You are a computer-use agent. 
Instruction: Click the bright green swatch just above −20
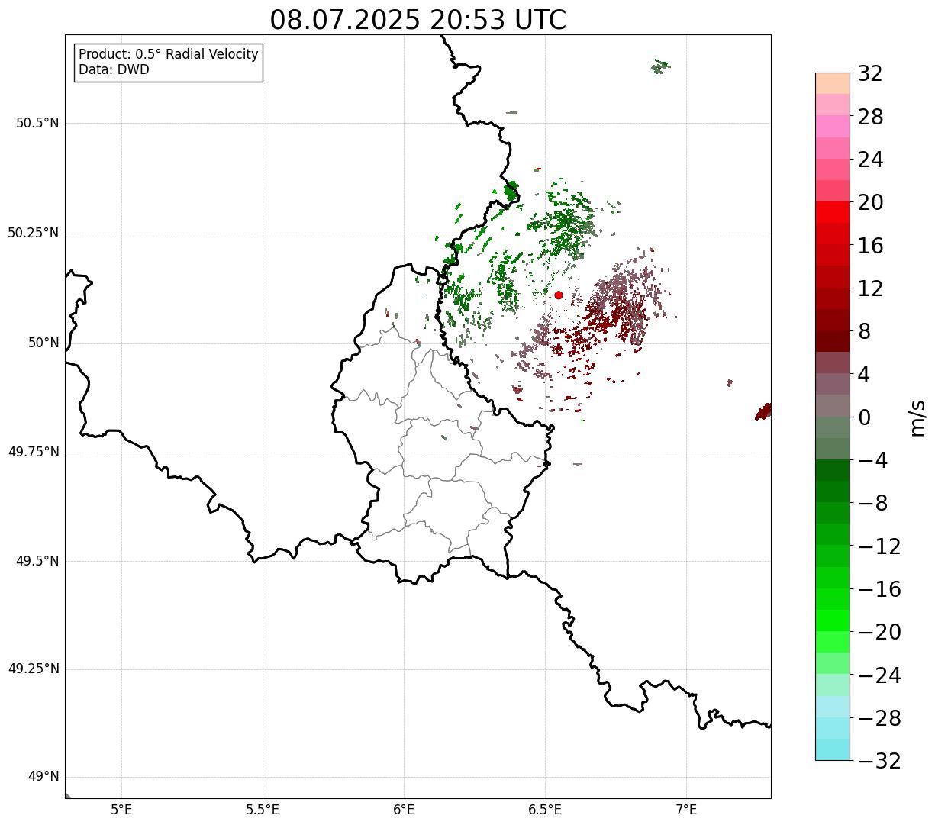coord(833,620)
